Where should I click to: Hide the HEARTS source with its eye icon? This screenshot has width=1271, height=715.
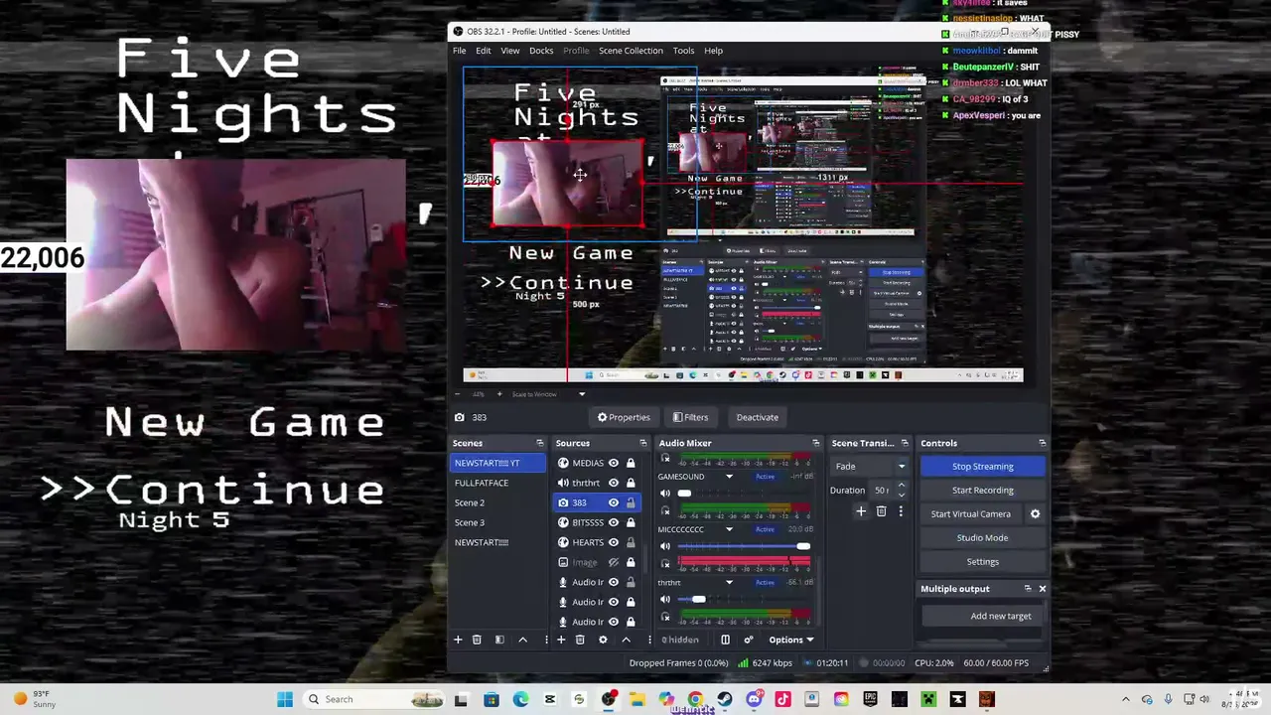[613, 542]
